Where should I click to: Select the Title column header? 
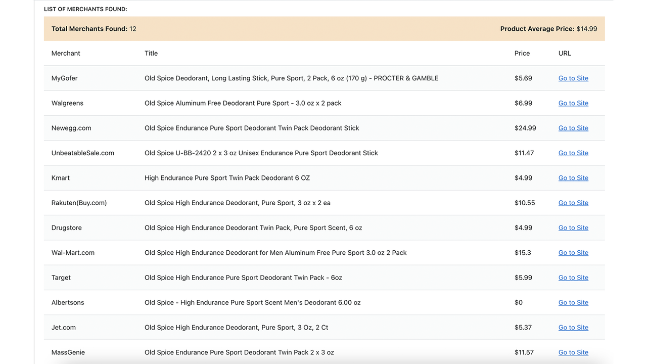151,53
